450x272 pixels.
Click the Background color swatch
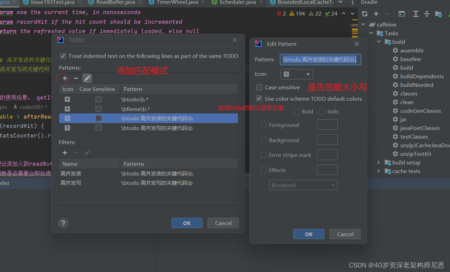[x=327, y=140]
